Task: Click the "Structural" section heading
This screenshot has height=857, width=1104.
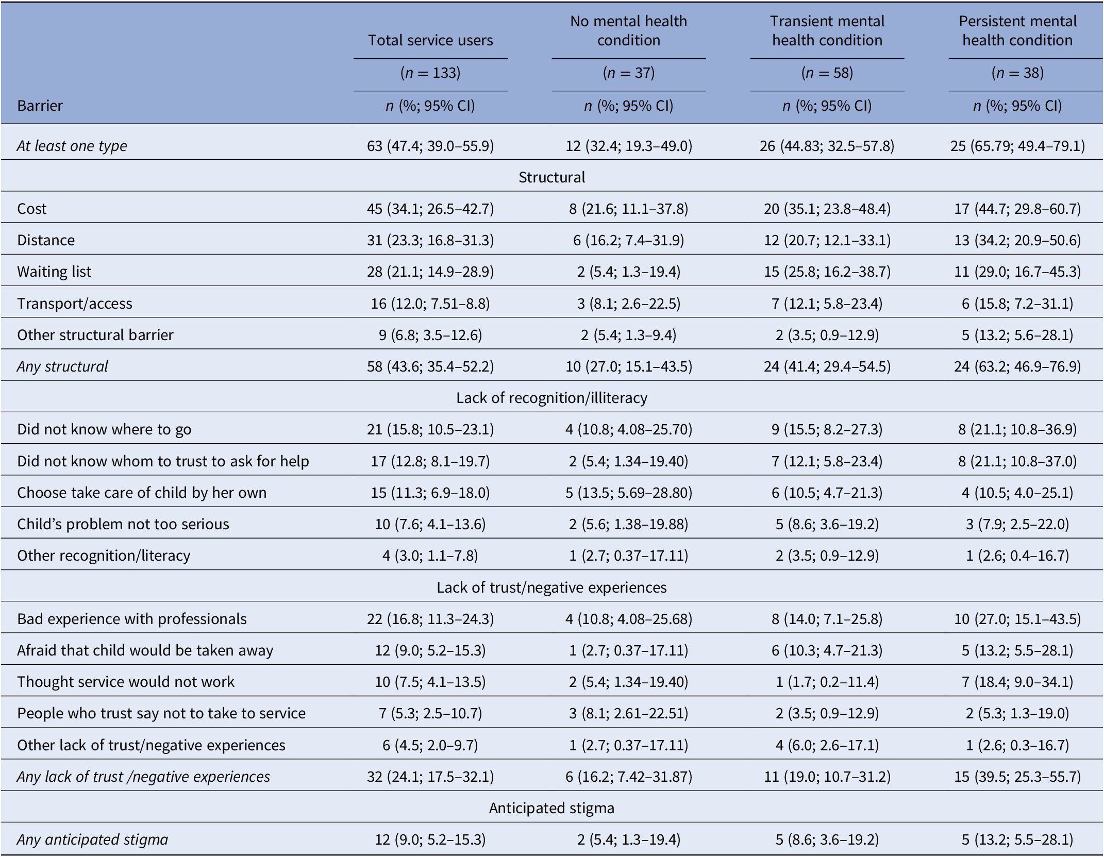Action: click(x=551, y=177)
